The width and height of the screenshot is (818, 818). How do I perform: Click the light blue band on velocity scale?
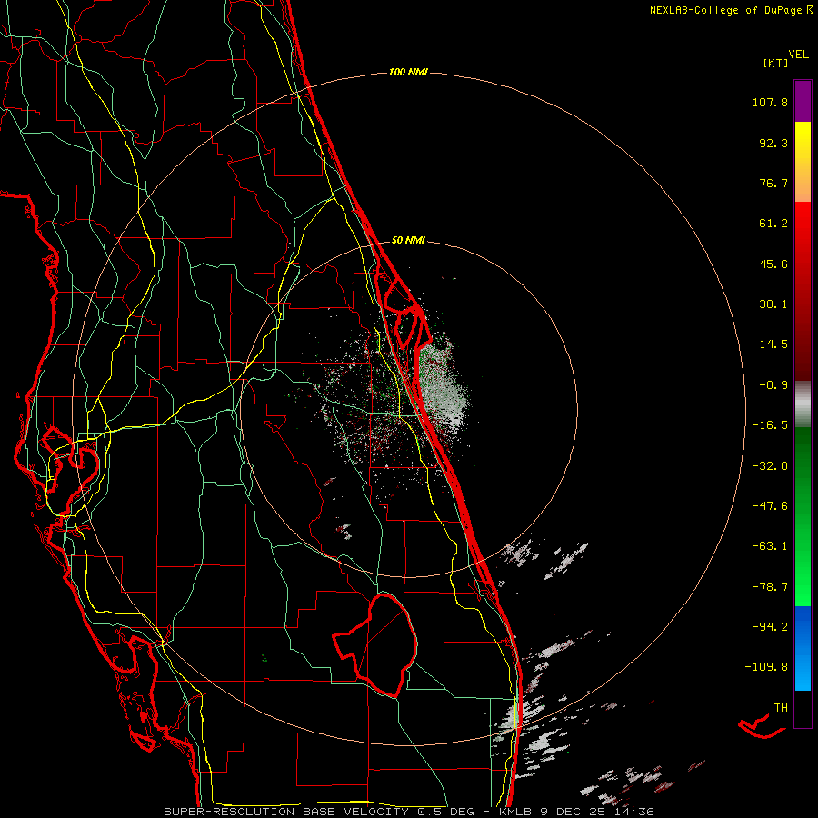[803, 673]
